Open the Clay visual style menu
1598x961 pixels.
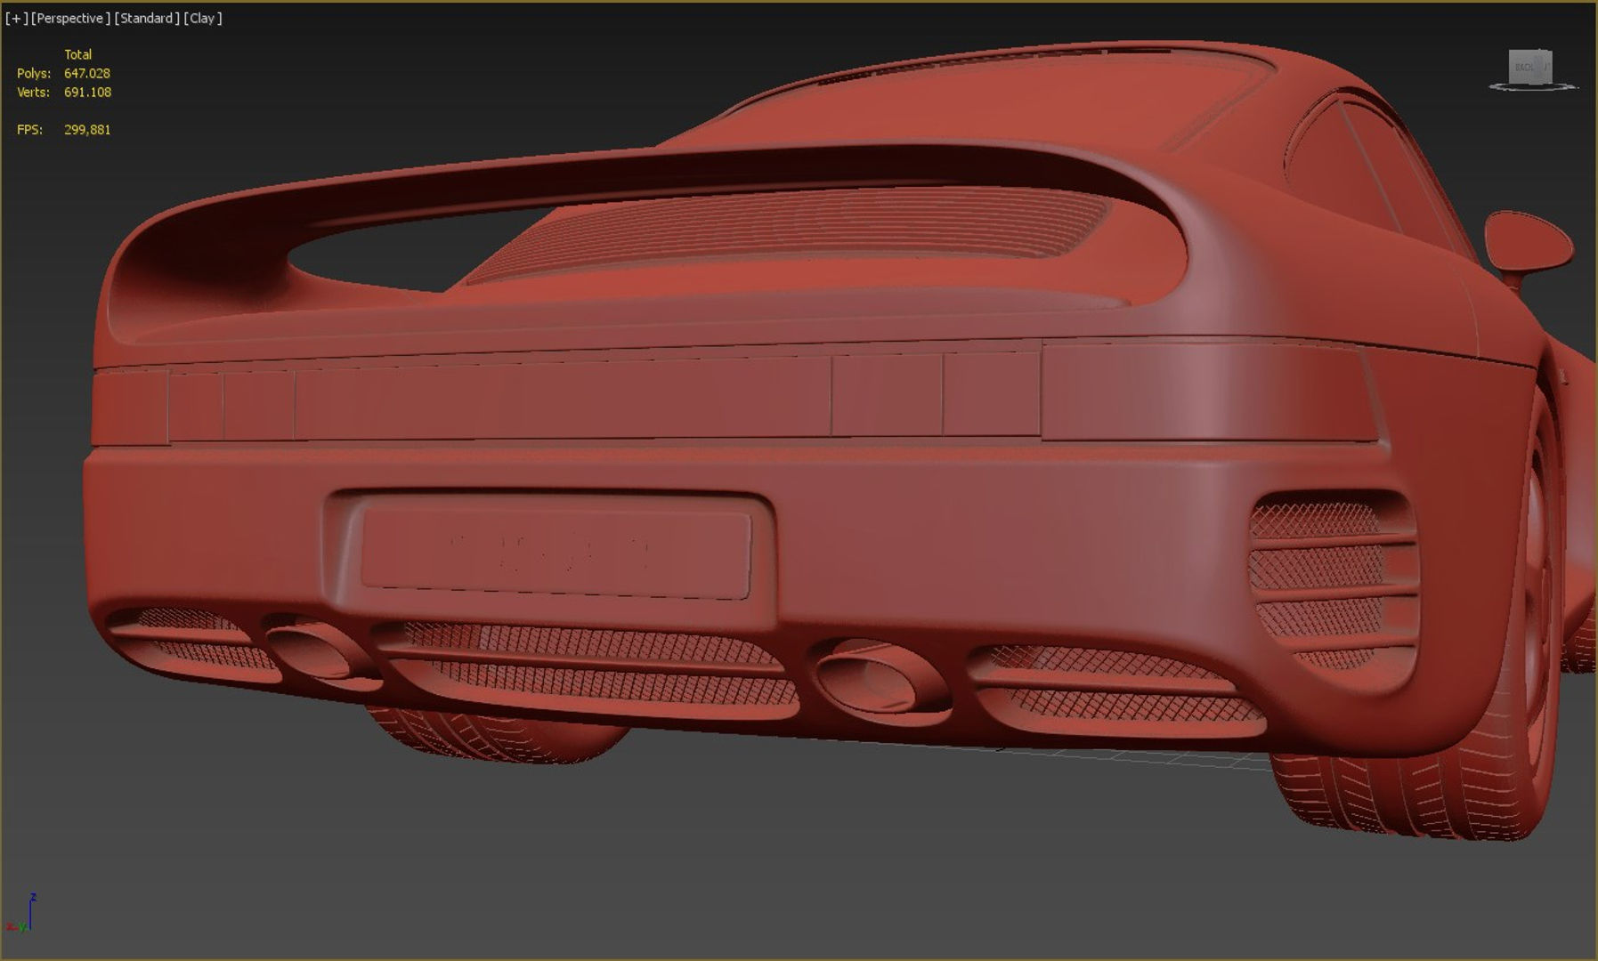(x=203, y=18)
